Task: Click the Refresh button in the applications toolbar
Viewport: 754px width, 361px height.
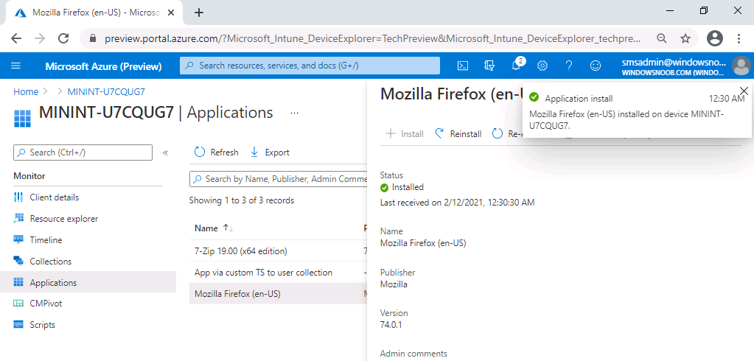Action: [x=217, y=153]
